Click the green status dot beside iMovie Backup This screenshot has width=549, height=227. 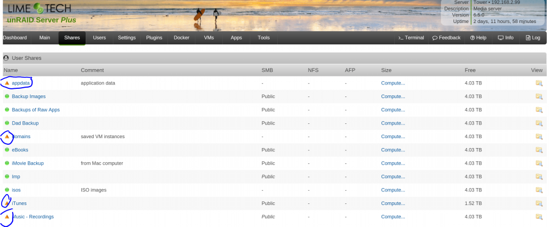7,163
